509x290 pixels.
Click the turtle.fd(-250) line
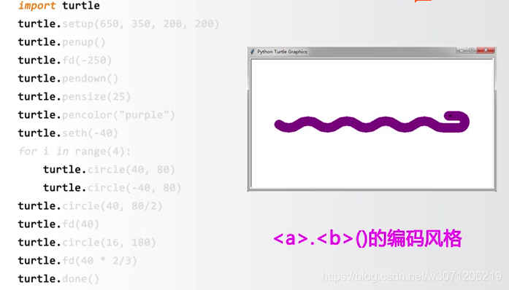[64, 60]
